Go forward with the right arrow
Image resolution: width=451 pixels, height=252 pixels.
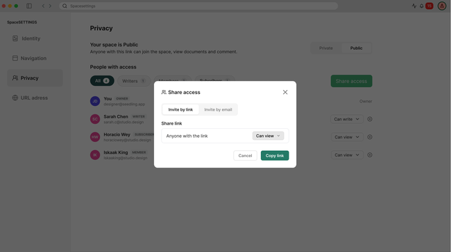50,6
